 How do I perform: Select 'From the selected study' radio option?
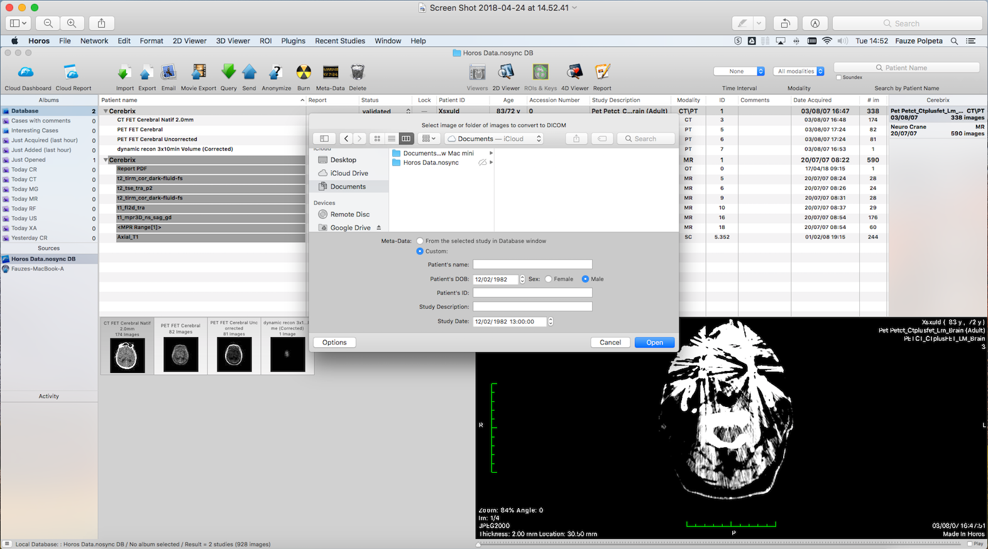pyautogui.click(x=420, y=241)
